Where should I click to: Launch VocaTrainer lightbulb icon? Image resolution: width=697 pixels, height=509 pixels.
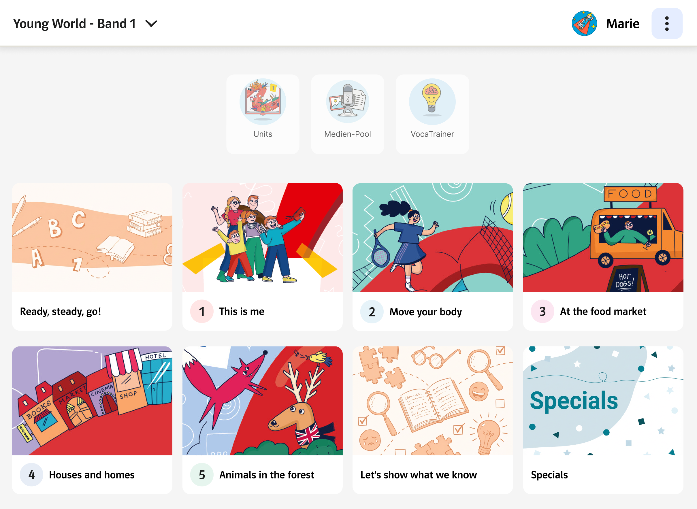(x=432, y=102)
